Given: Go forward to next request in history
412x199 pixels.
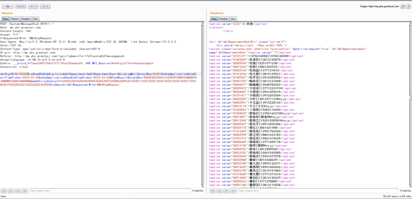Looking at the screenshot, I should [x=43, y=6].
